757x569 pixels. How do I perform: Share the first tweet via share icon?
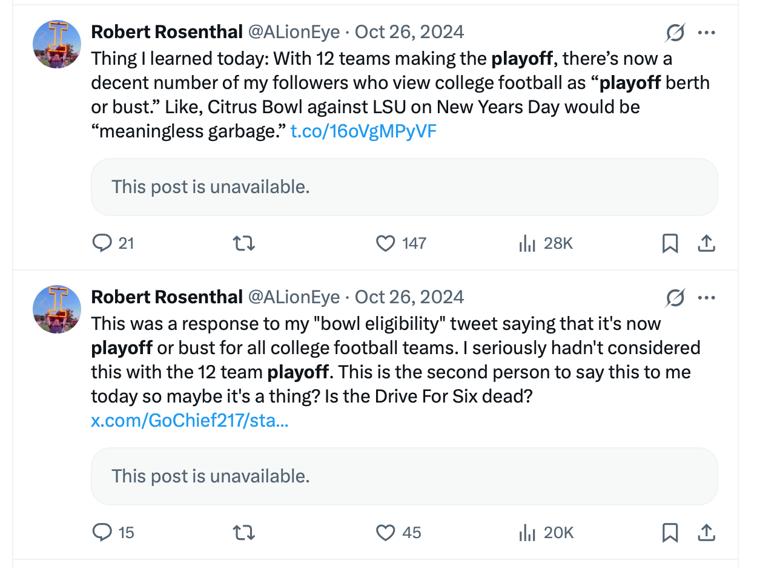pyautogui.click(x=706, y=243)
